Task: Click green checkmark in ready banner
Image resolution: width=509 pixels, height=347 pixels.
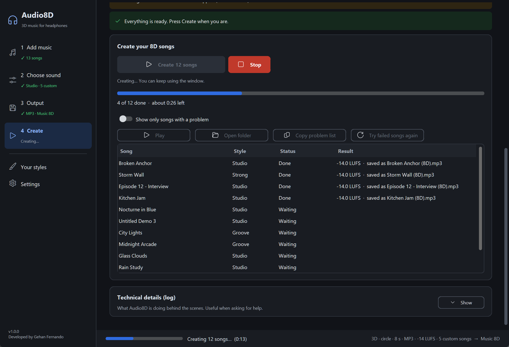Action: 118,21
